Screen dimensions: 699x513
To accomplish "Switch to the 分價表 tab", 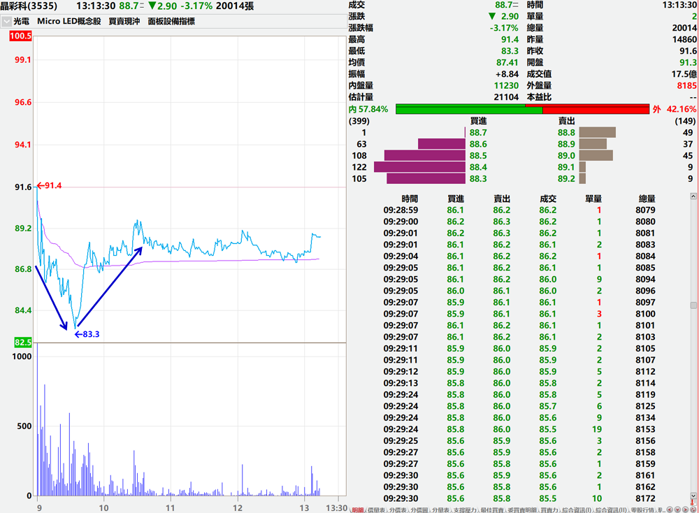I will point(398,510).
